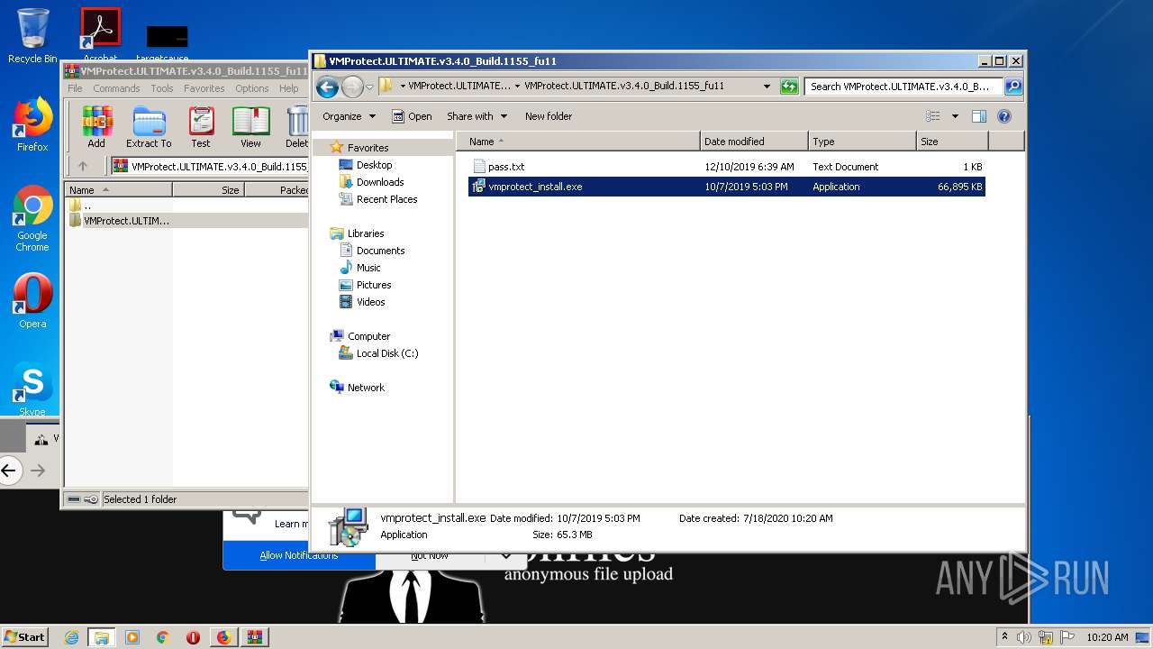Click WinRAR Extract To icon
The image size is (1153, 649).
[149, 127]
